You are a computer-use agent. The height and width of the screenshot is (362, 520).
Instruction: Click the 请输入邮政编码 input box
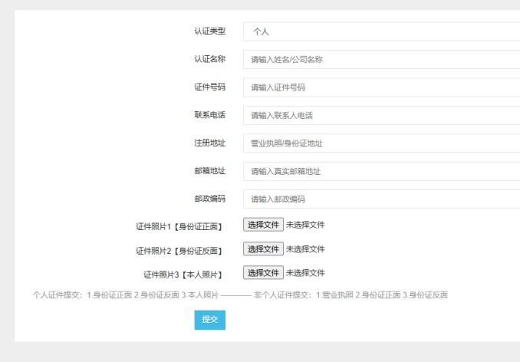[381, 199]
